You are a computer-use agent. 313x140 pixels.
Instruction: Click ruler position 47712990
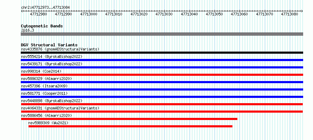pos(63,14)
